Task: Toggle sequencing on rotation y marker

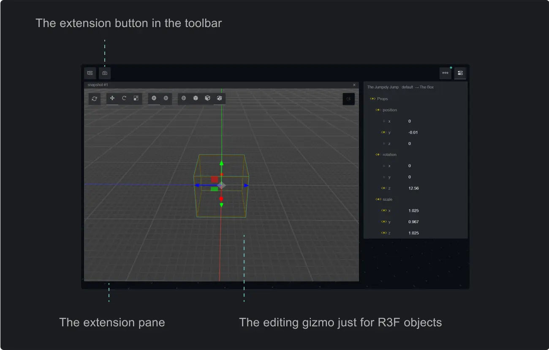Action: click(384, 177)
